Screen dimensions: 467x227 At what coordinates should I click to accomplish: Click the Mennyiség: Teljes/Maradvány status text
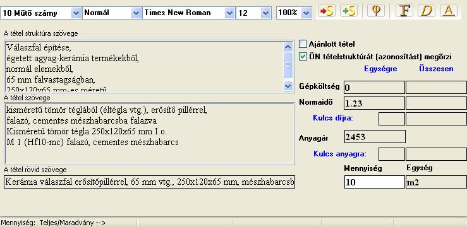click(53, 223)
